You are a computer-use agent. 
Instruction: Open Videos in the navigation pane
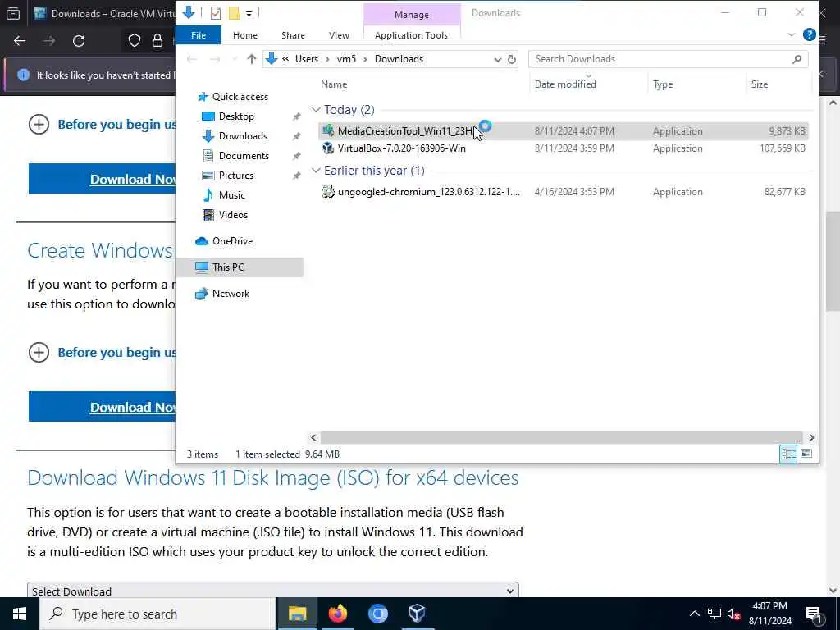pos(233,215)
